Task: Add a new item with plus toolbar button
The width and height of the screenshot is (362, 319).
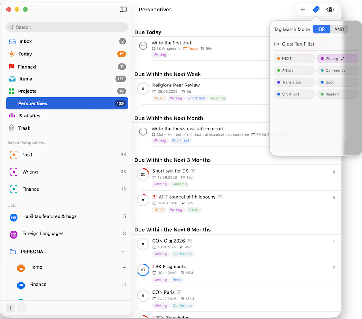Action: [303, 10]
